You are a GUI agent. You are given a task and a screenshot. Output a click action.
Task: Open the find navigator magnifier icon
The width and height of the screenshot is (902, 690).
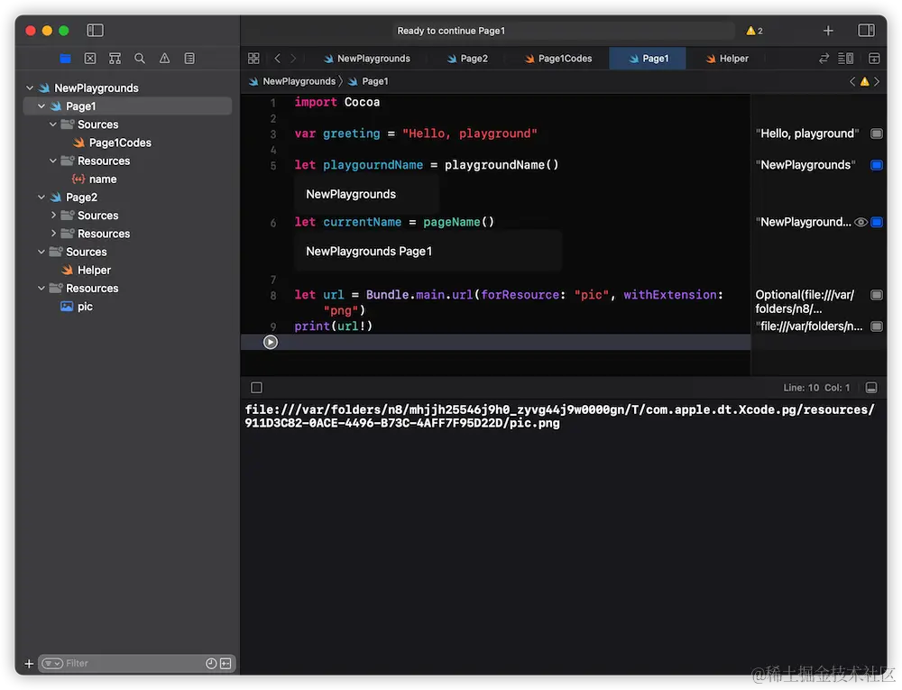pos(140,59)
